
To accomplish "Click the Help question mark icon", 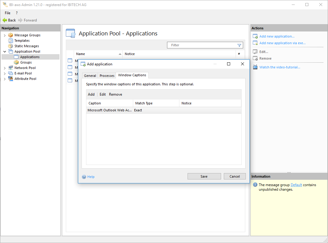I will (84, 177).
